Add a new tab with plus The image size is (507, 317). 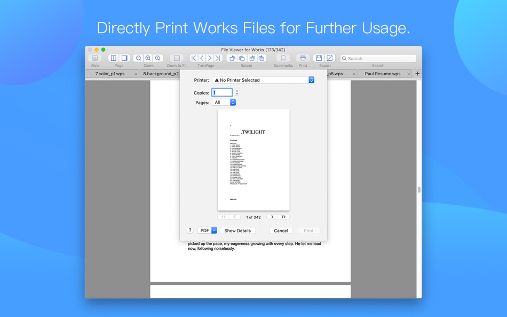tap(417, 74)
